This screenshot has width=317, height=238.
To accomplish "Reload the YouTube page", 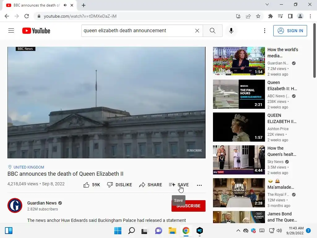I will pos(27,16).
